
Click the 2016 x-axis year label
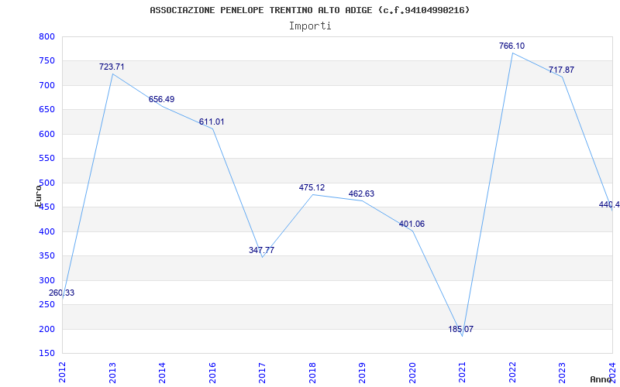tap(212, 372)
